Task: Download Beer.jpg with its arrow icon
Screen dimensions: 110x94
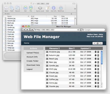Action: coord(95,62)
